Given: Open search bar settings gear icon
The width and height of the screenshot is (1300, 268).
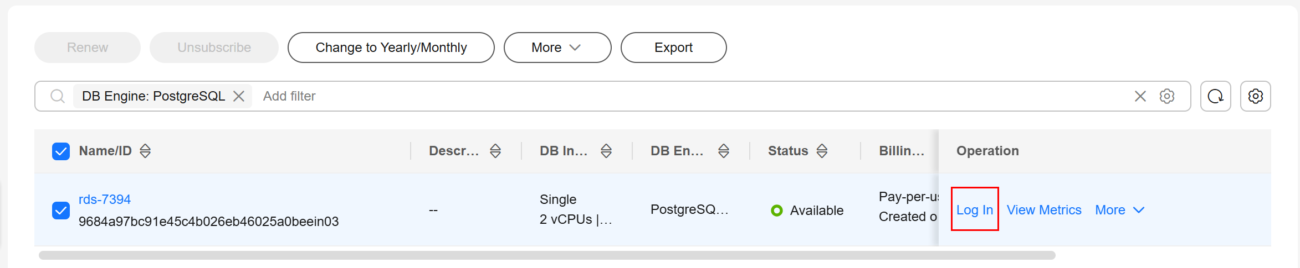Looking at the screenshot, I should (1167, 96).
